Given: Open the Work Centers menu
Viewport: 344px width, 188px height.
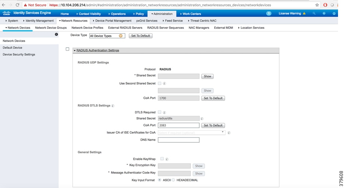Looking at the screenshot, I should pos(190,13).
